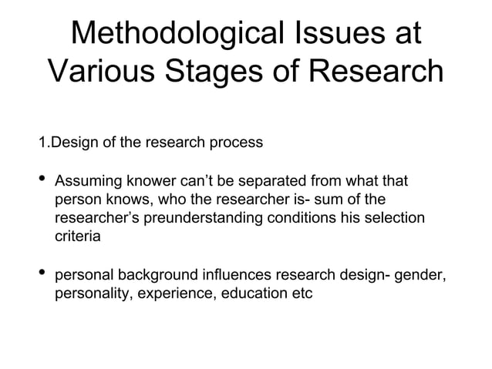Viewport: 492px width, 369px height.
Task: Click the phrase "personal background" in second bullet
Action: (126, 275)
